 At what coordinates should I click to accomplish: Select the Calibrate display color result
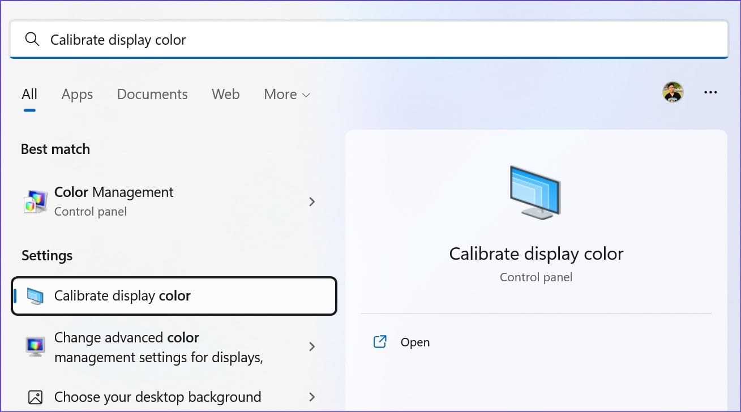(x=174, y=296)
